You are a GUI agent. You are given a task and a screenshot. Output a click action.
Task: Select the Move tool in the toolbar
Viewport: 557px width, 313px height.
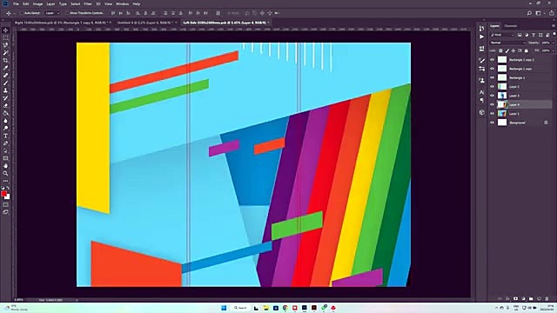[x=6, y=30]
